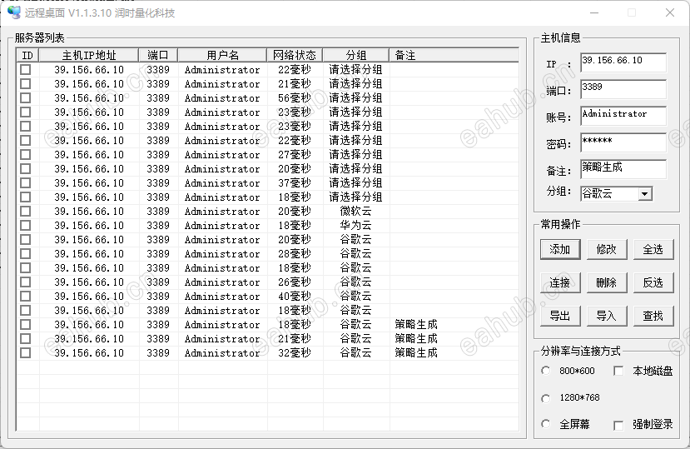Click the 删除 button

coord(607,282)
